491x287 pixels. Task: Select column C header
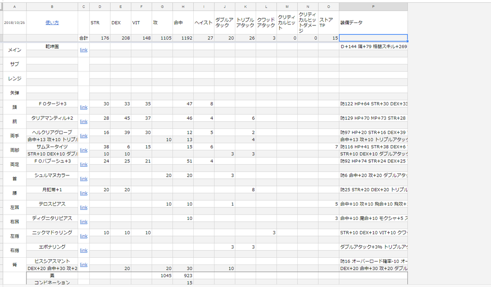[83, 7]
